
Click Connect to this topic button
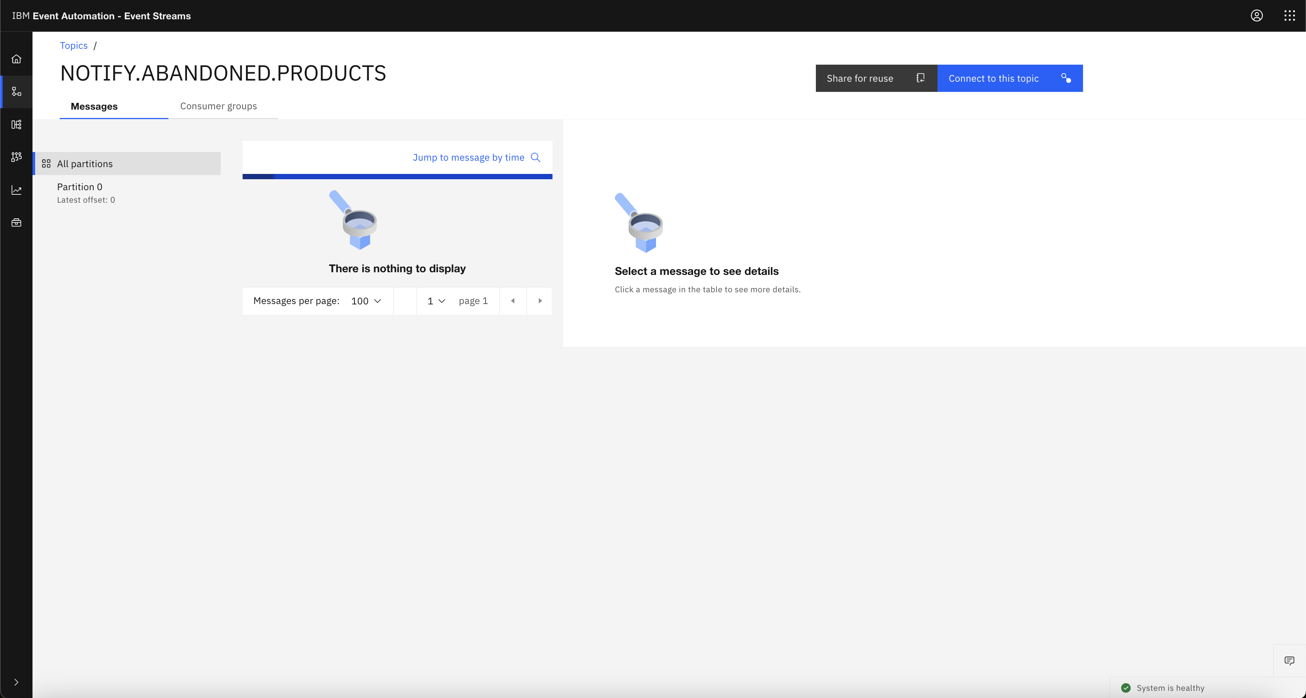click(x=1010, y=78)
